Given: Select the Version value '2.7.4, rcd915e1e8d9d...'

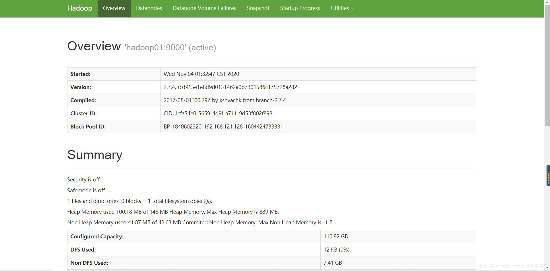Looking at the screenshot, I should click(230, 87).
